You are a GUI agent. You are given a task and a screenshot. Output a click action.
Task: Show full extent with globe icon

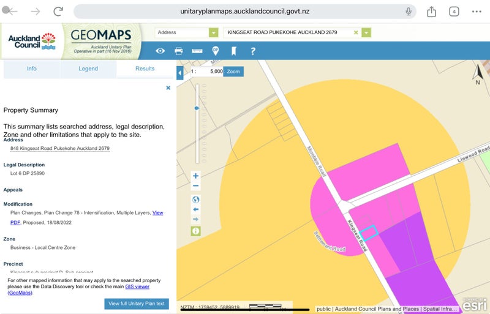pyautogui.click(x=196, y=199)
